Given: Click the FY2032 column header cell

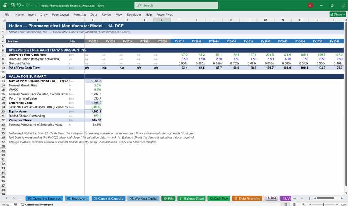Looking at the screenshot, I should pyautogui.click(x=266, y=41).
